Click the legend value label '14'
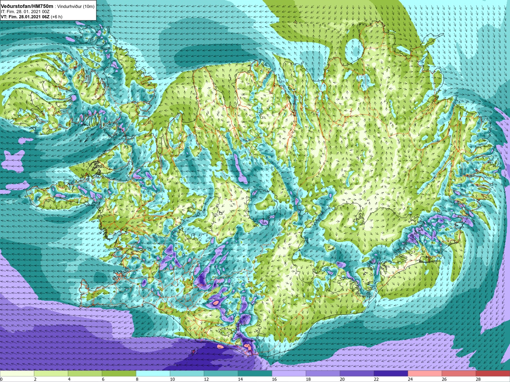Viewport: 510px width, 382px height. click(x=240, y=379)
